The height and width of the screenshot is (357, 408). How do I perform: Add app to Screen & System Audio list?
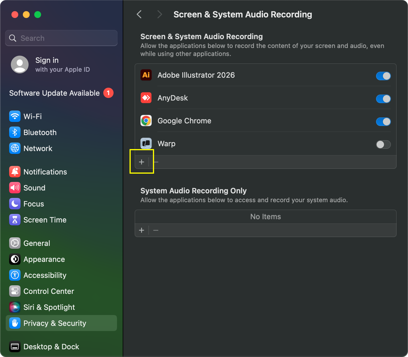[142, 162]
